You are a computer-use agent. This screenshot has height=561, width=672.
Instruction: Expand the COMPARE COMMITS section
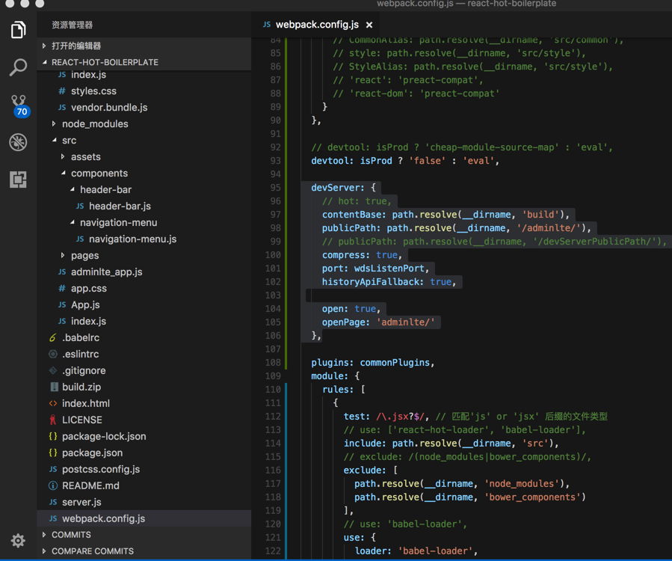[x=92, y=551]
